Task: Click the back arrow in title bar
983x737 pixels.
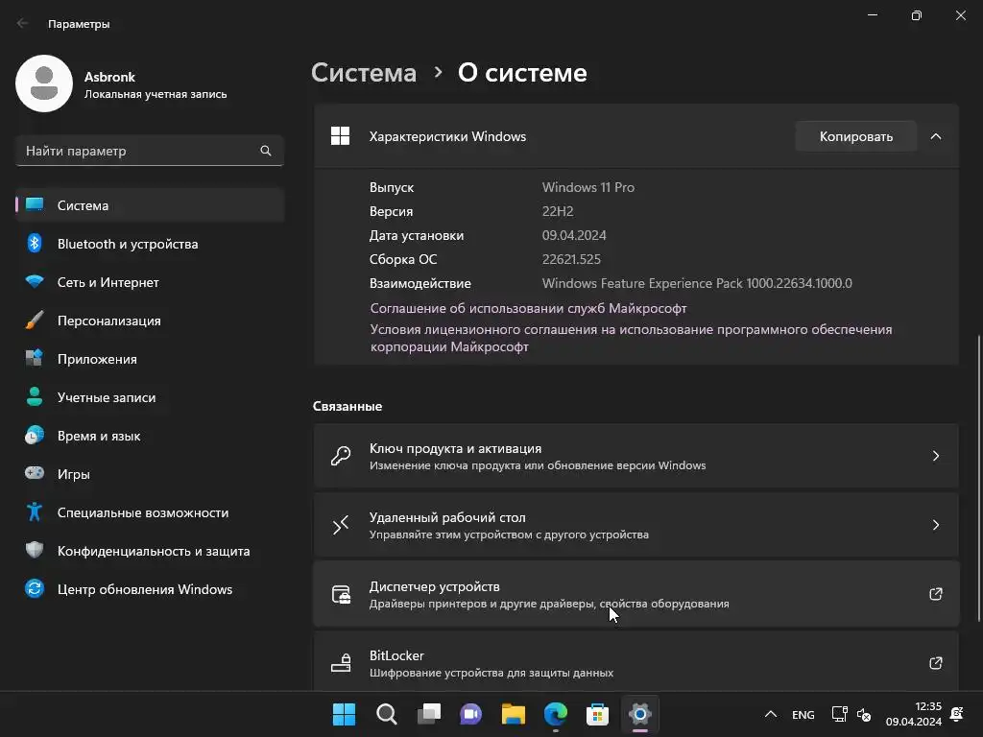Action: pos(23,23)
